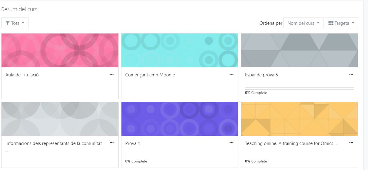Open three-dot menu for Aula de Titulació
Screen dimensions: 368x170
click(111, 74)
